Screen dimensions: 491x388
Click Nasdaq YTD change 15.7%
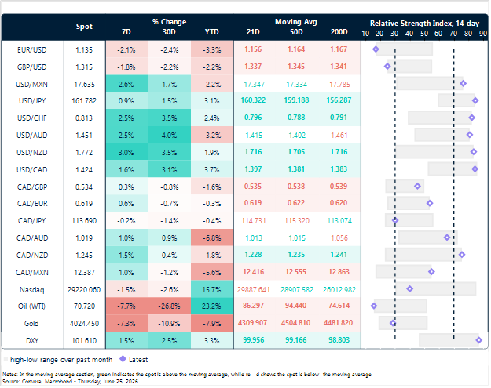click(x=212, y=289)
